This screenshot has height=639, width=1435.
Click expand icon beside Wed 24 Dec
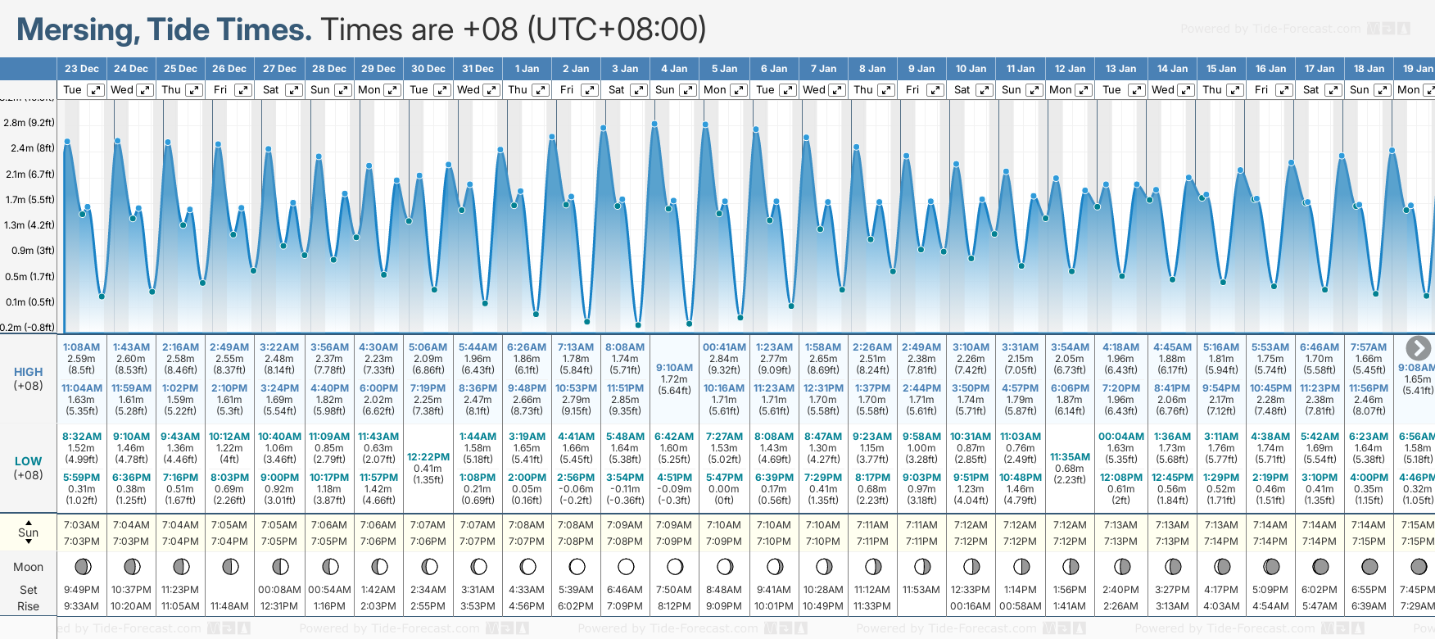pyautogui.click(x=144, y=90)
